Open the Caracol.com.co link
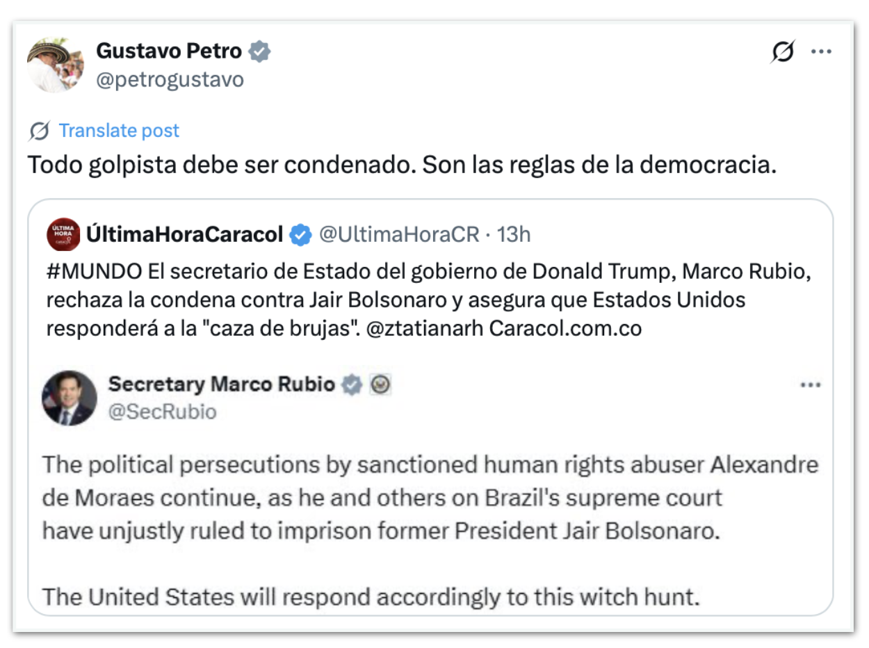Screen dimensions: 869x648 click(x=565, y=327)
